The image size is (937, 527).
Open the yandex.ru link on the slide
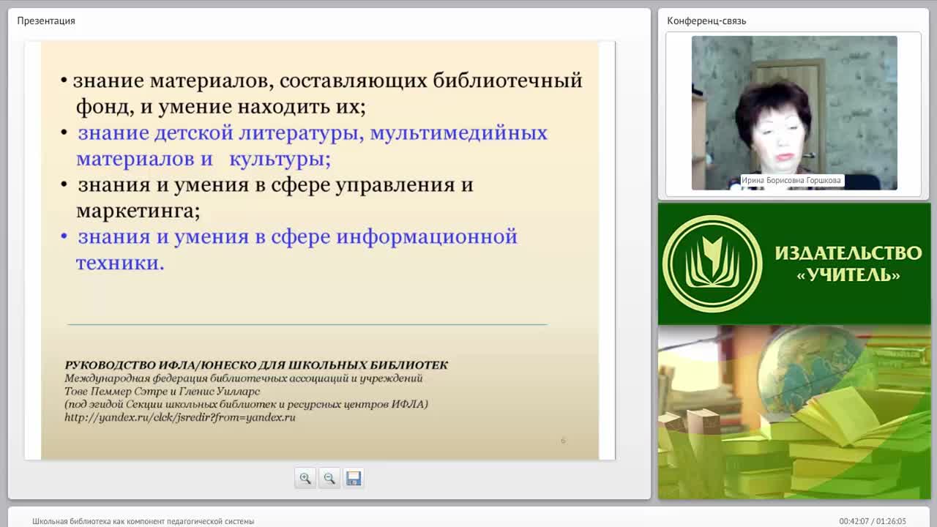[x=180, y=417]
